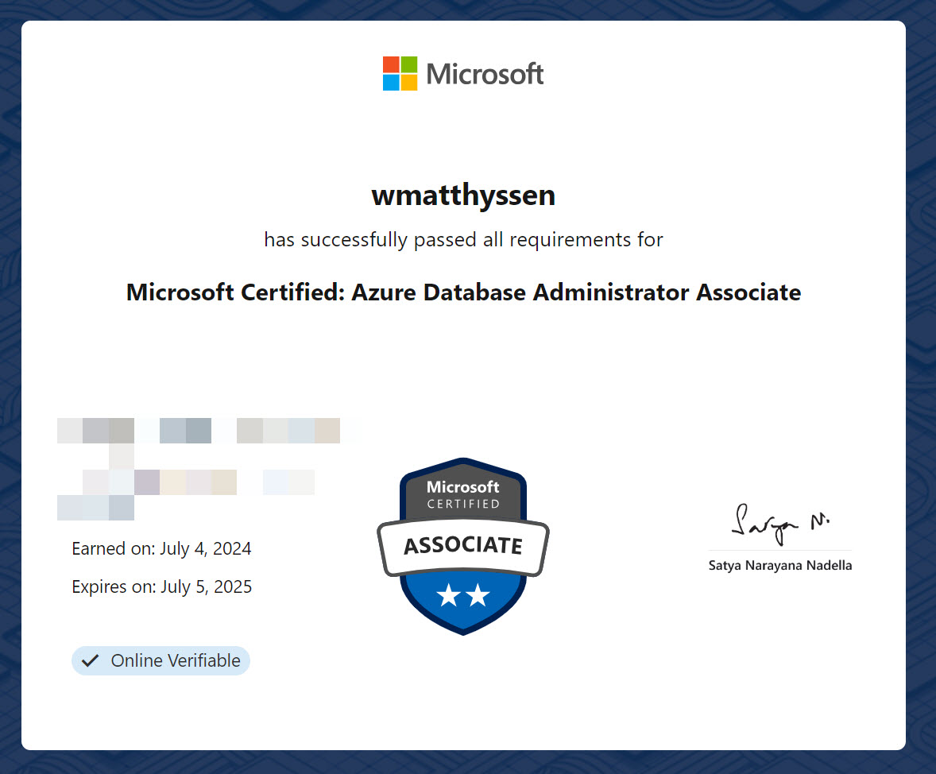Click the Satya Nadella signature image
Viewport: 936px width, 774px height.
pyautogui.click(x=780, y=524)
